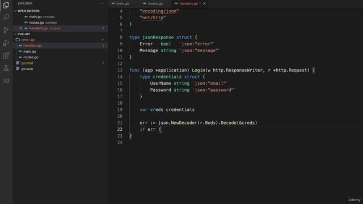
Task: Click the NewDecoder method call
Action: (x=184, y=123)
